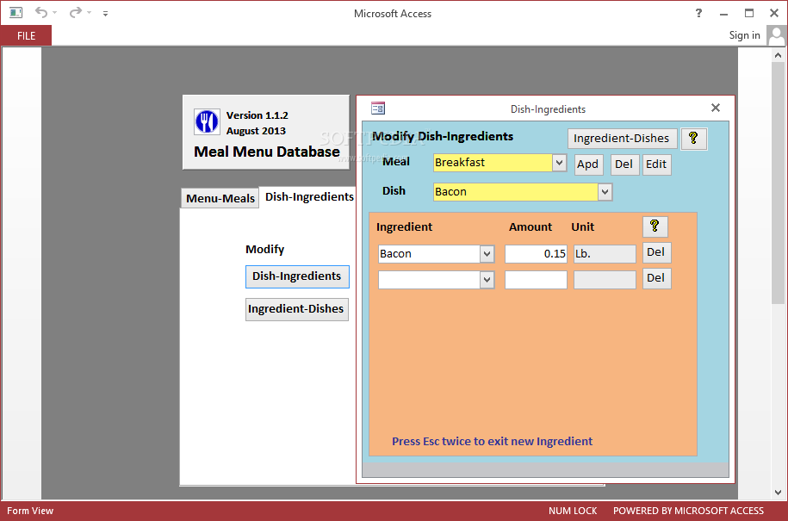
Task: Expand the Meal dropdown arrow
Action: coord(559,163)
